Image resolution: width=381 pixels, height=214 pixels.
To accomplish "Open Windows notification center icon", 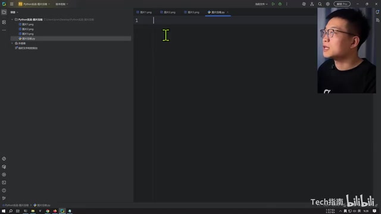I will pos(374,211).
